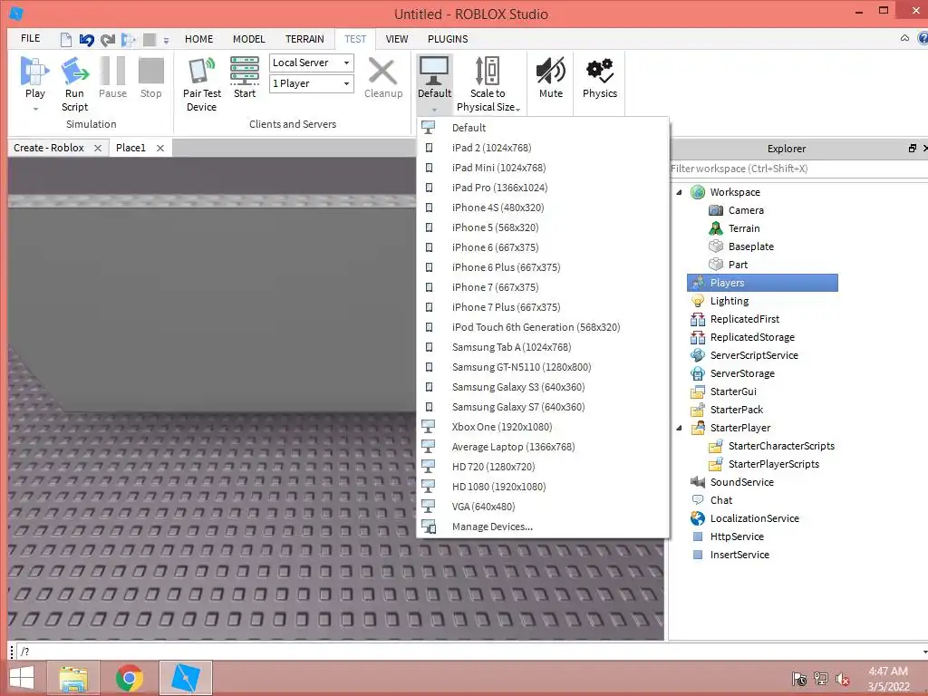928x696 pixels.
Task: Open the Play button dropdown arrow
Action: (x=35, y=109)
